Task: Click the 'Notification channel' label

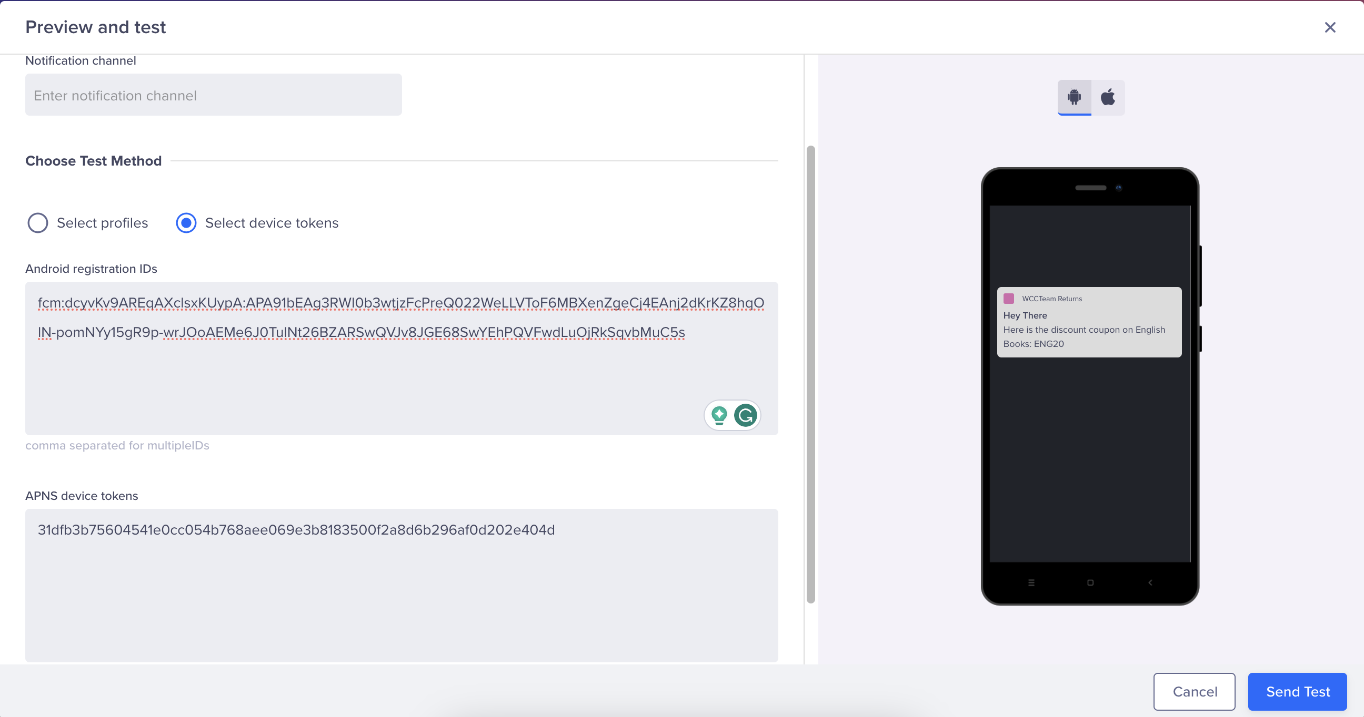Action: click(x=81, y=61)
